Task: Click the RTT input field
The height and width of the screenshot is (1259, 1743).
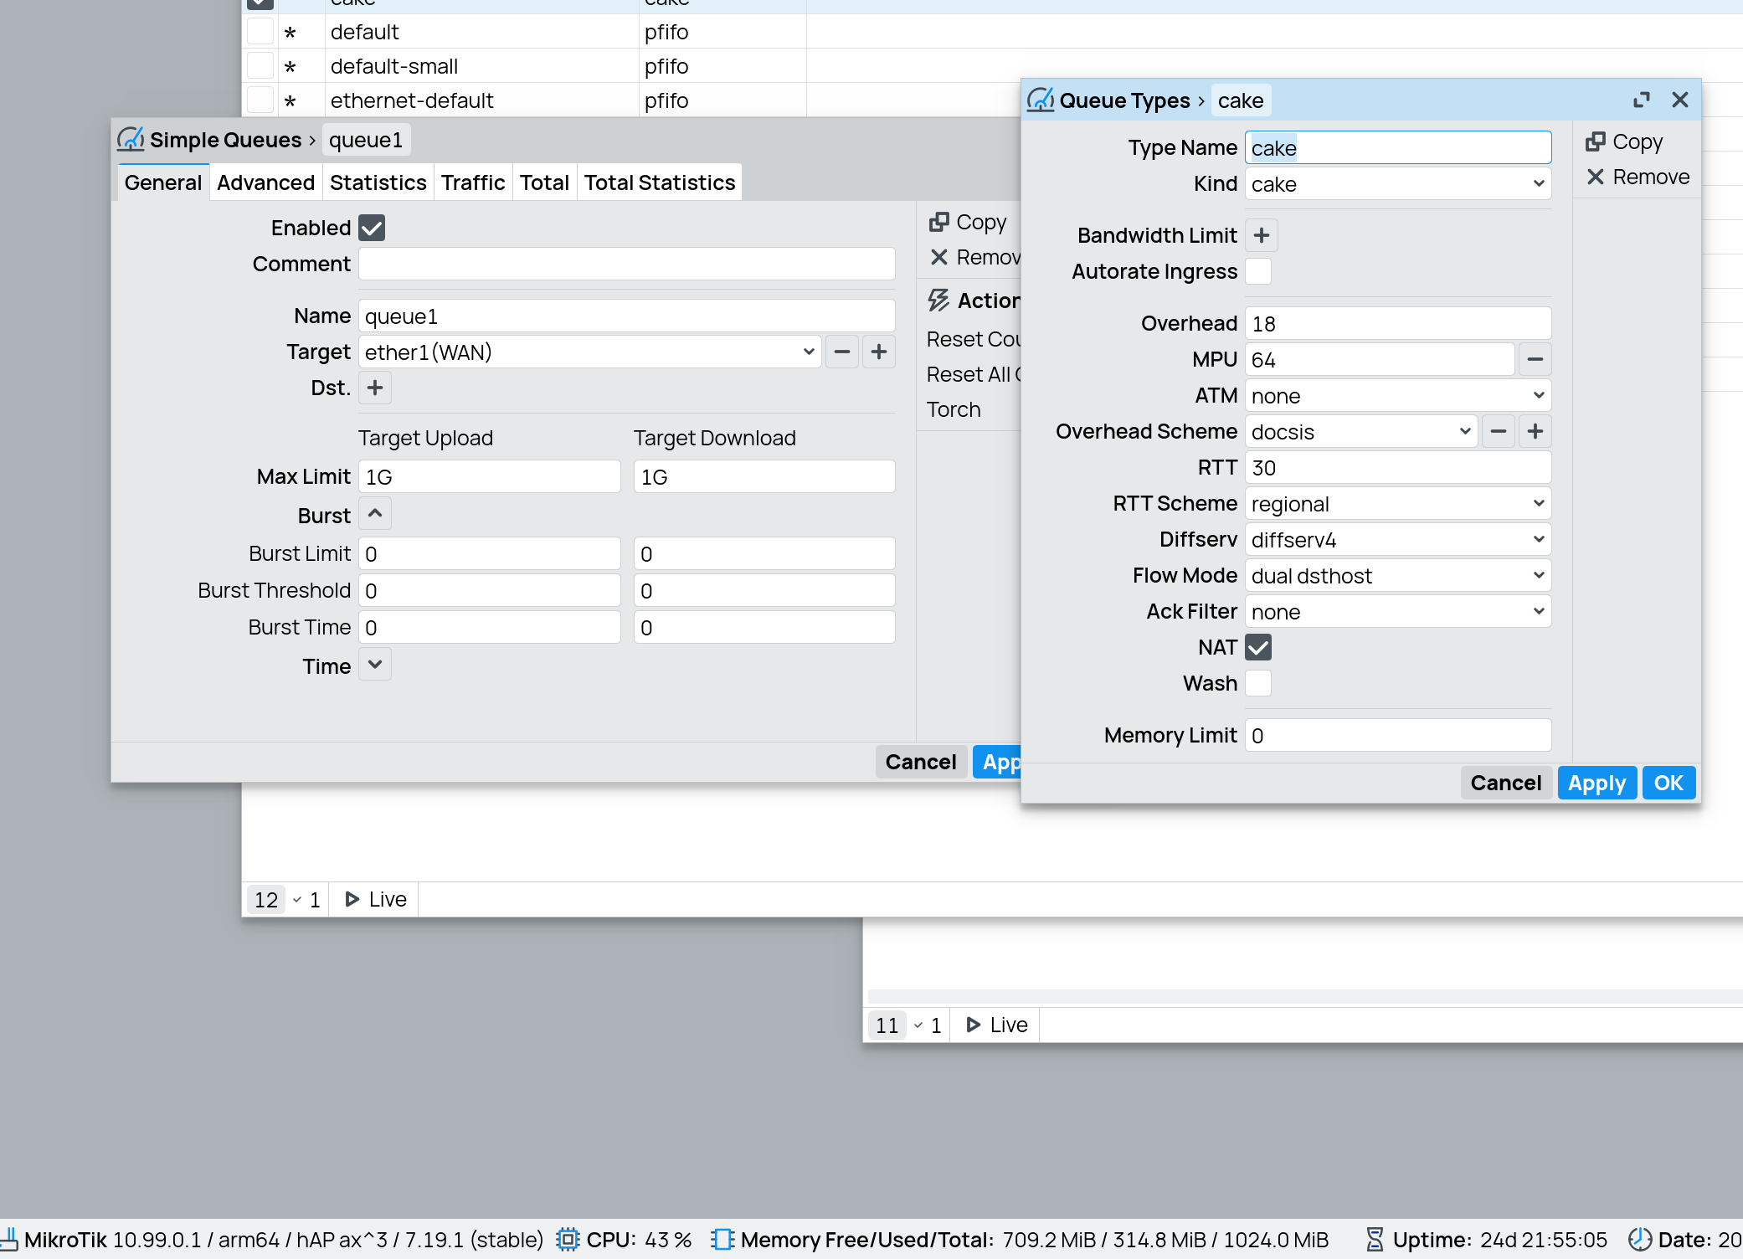Action: point(1398,467)
